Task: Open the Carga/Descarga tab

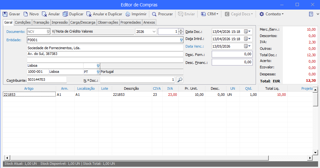Action: pyautogui.click(x=83, y=22)
